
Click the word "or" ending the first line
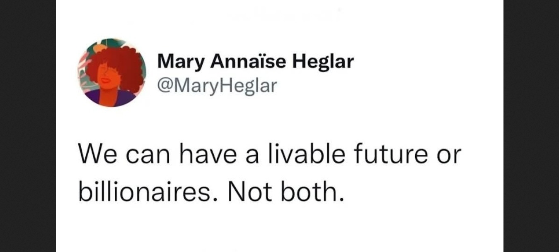pyautogui.click(x=450, y=155)
